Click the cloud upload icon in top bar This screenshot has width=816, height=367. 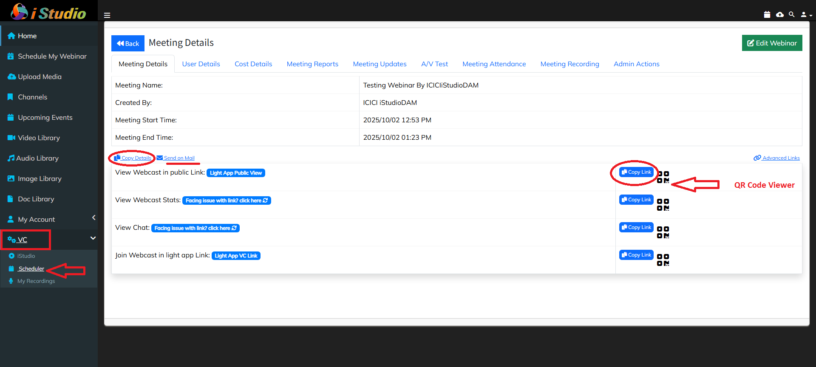point(780,14)
